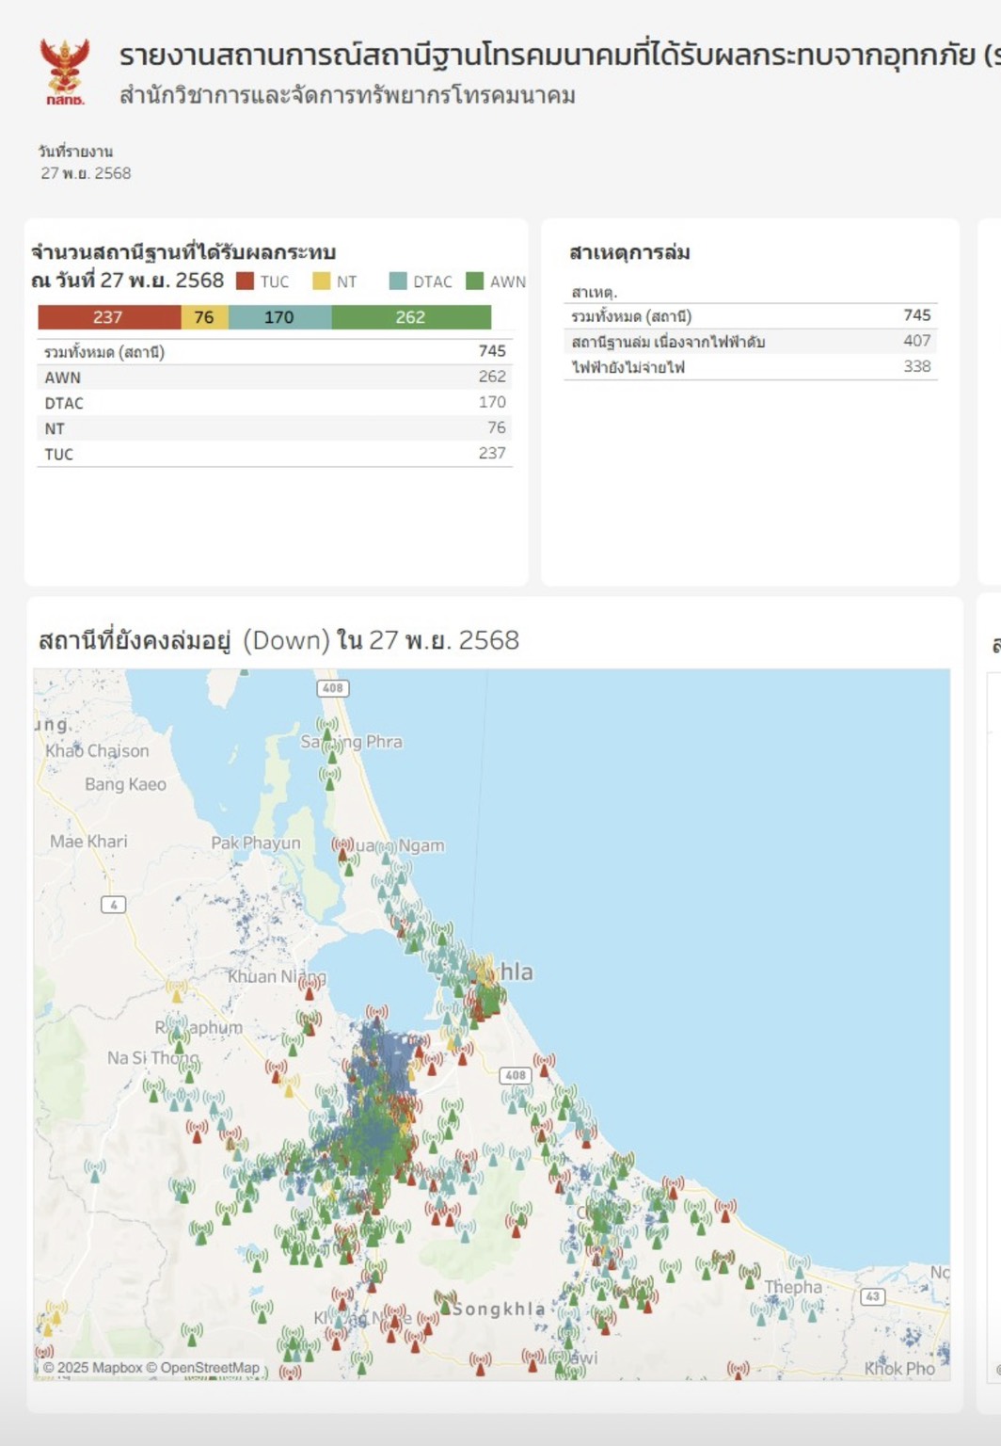The image size is (1001, 1446).
Task: Click the Na Si Thong map label
Action: coord(152,1057)
